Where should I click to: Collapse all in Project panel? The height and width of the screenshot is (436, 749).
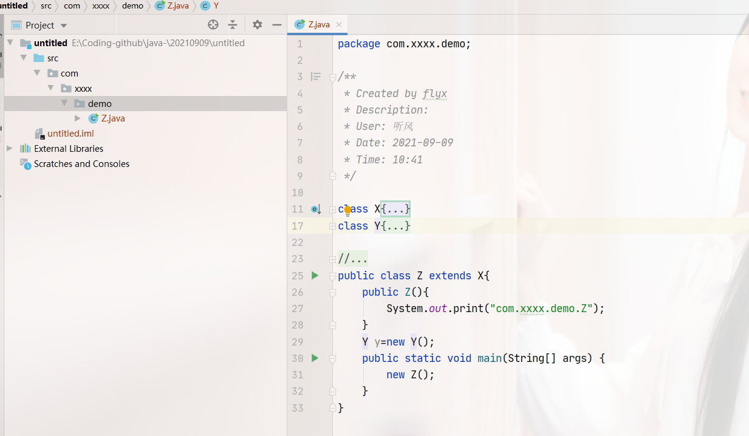(x=233, y=25)
